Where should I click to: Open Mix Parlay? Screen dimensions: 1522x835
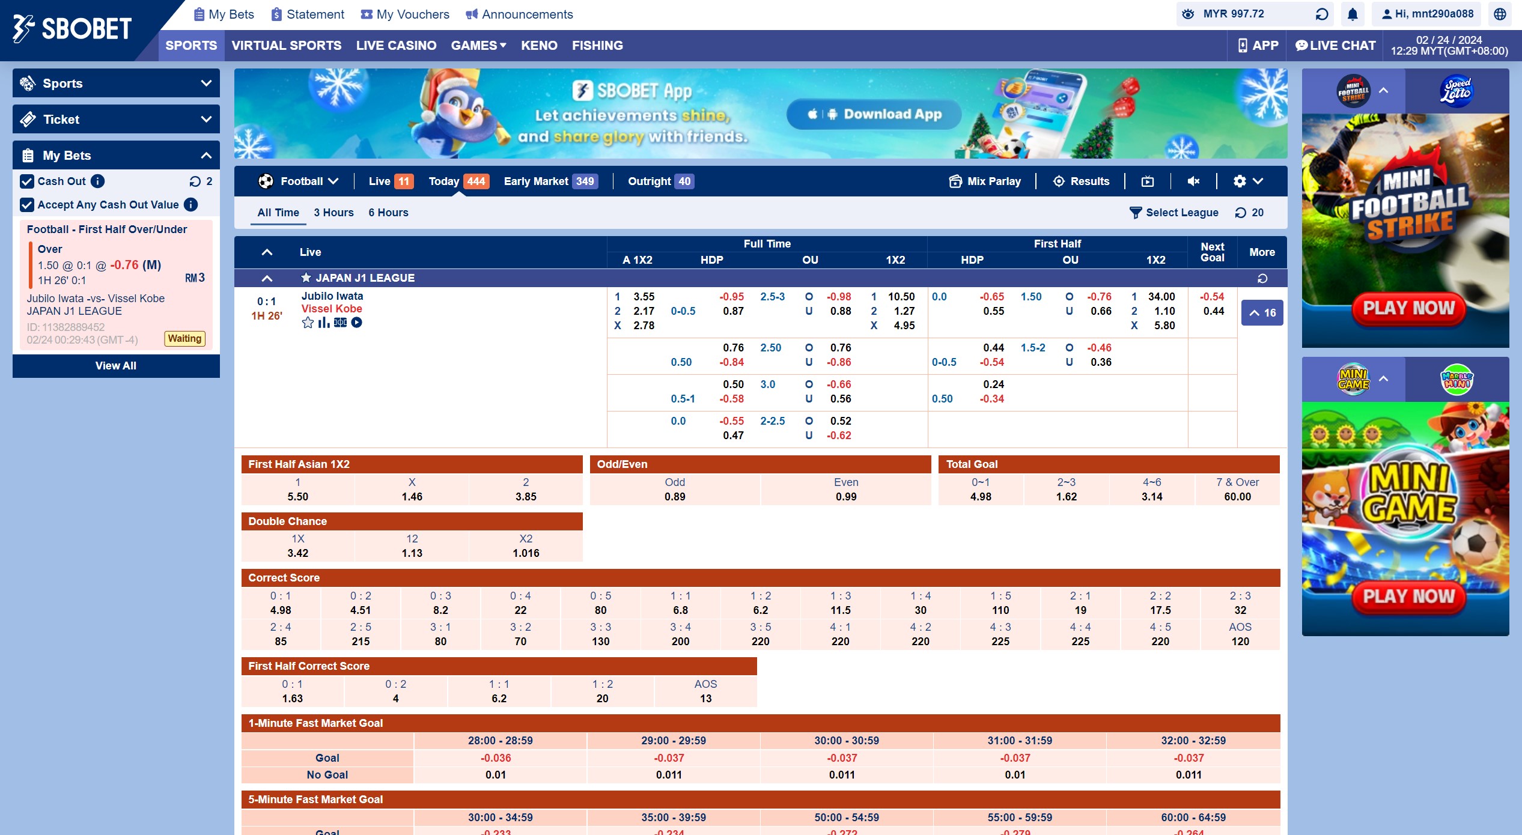[985, 181]
